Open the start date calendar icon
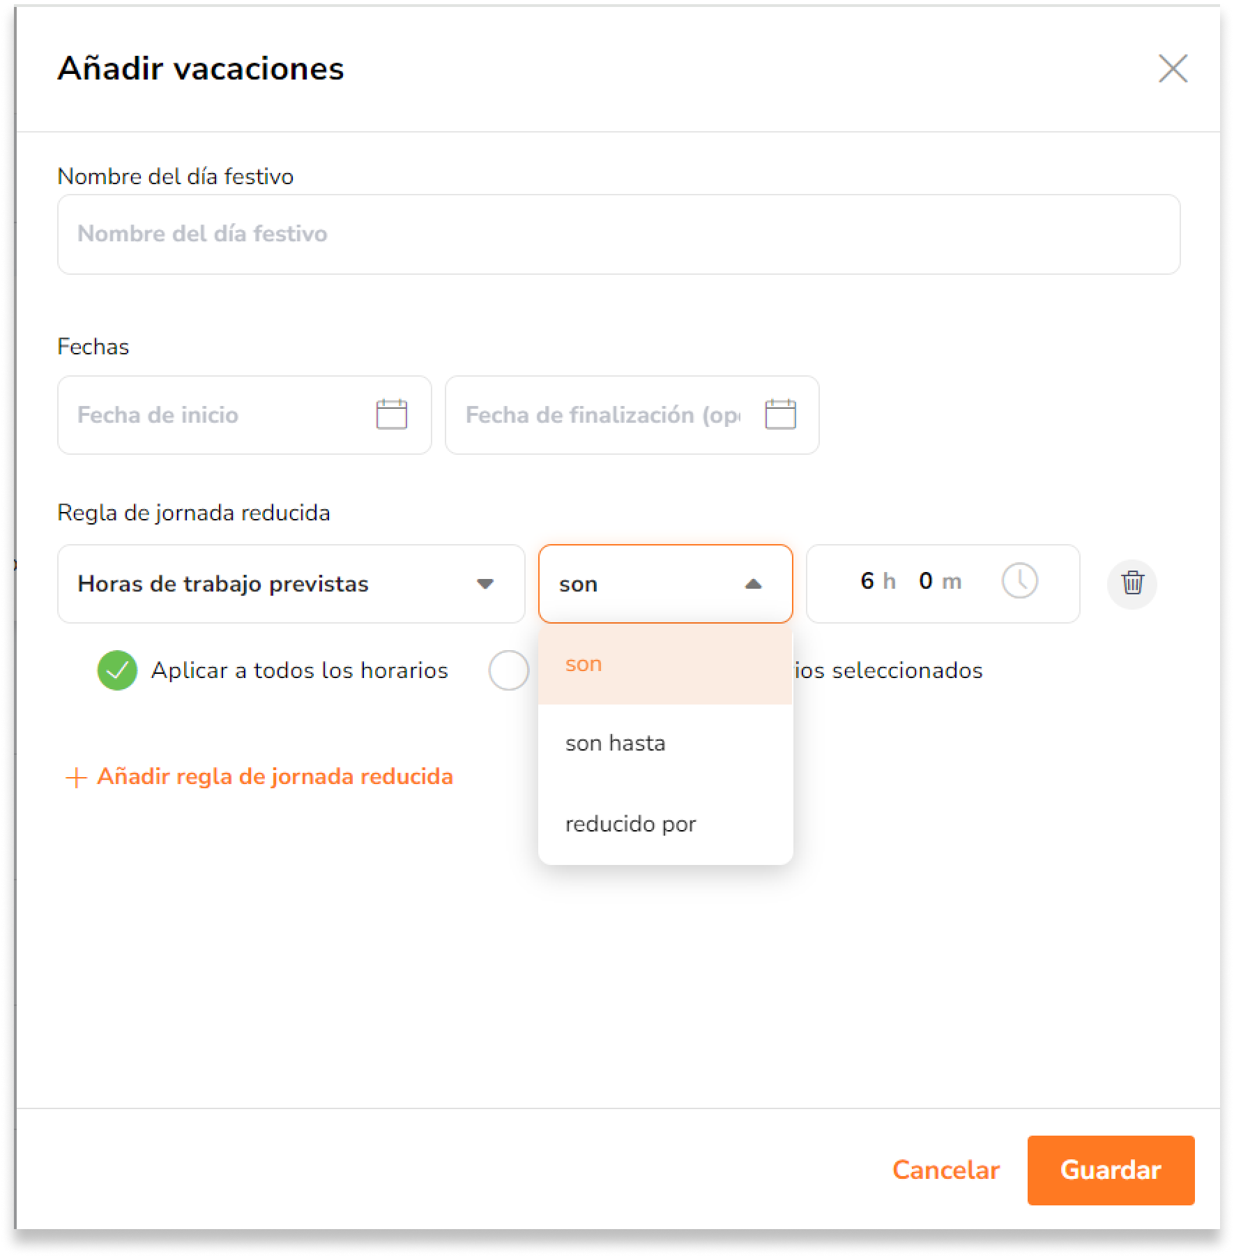 [x=391, y=414]
